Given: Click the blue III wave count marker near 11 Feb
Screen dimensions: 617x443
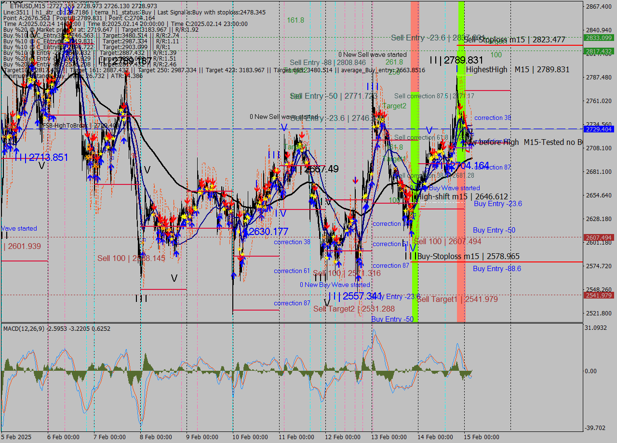Looking at the screenshot, I should 273,154.
